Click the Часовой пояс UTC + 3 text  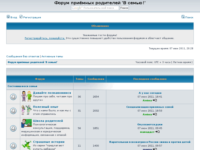coord(164,62)
